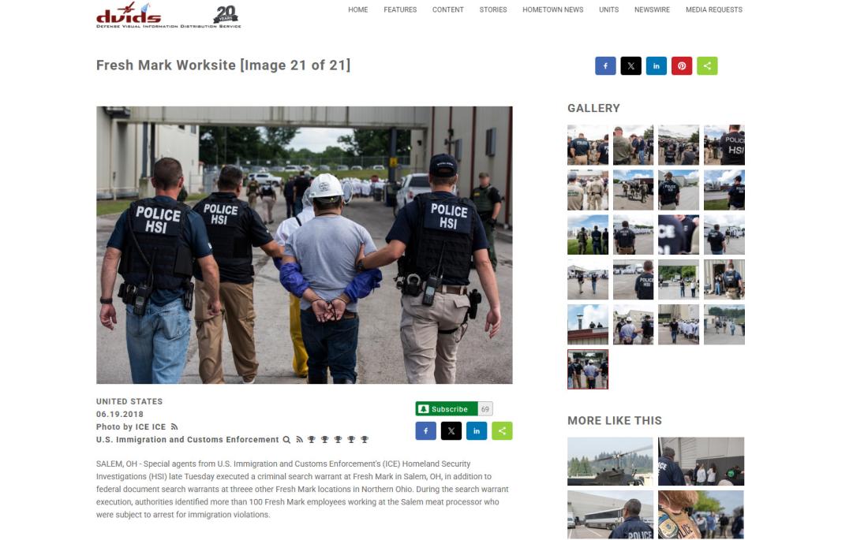The height and width of the screenshot is (540, 868).
Task: Share on Facebook below the Subscribe button
Action: click(425, 431)
